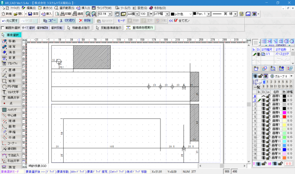Select the 簡易文字 simple text tool
295x174 pixels.
pos(11,98)
